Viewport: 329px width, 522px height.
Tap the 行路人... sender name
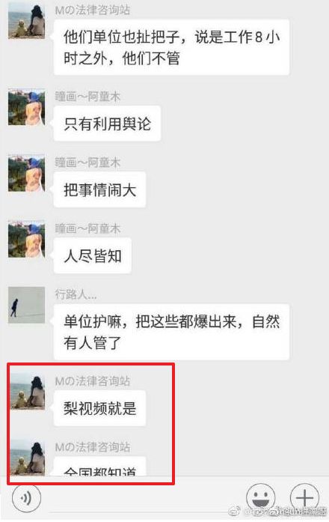(76, 294)
